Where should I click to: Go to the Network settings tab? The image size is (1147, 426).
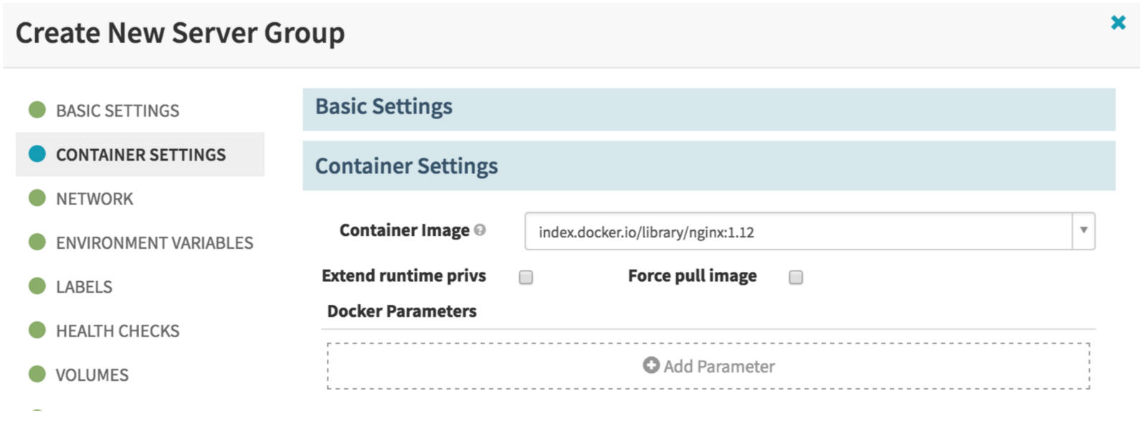coord(95,199)
